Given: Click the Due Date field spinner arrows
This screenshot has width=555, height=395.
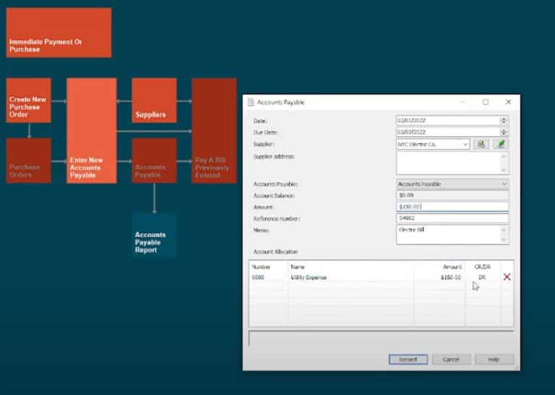Looking at the screenshot, I should point(504,132).
